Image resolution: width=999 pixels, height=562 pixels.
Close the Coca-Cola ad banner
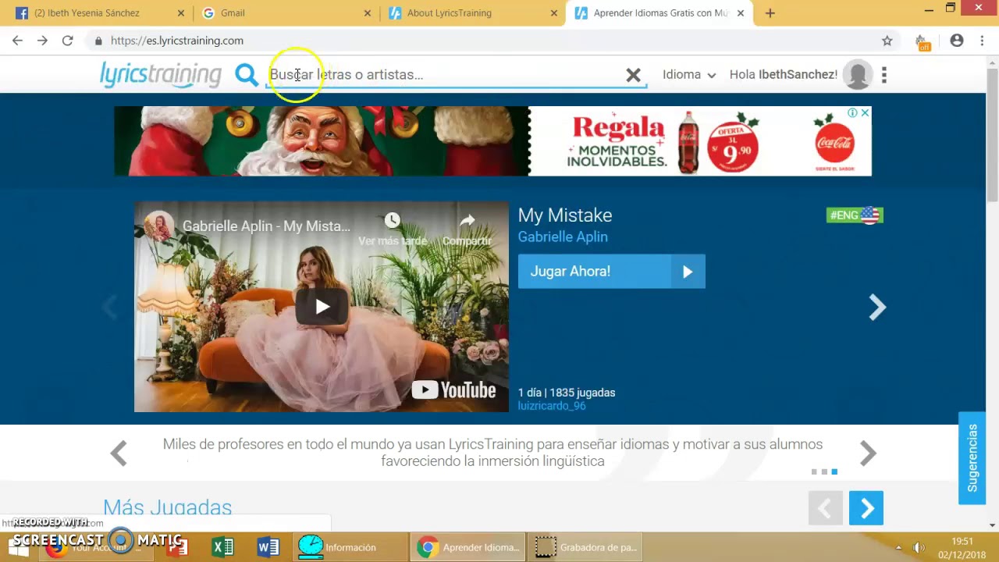[865, 113]
